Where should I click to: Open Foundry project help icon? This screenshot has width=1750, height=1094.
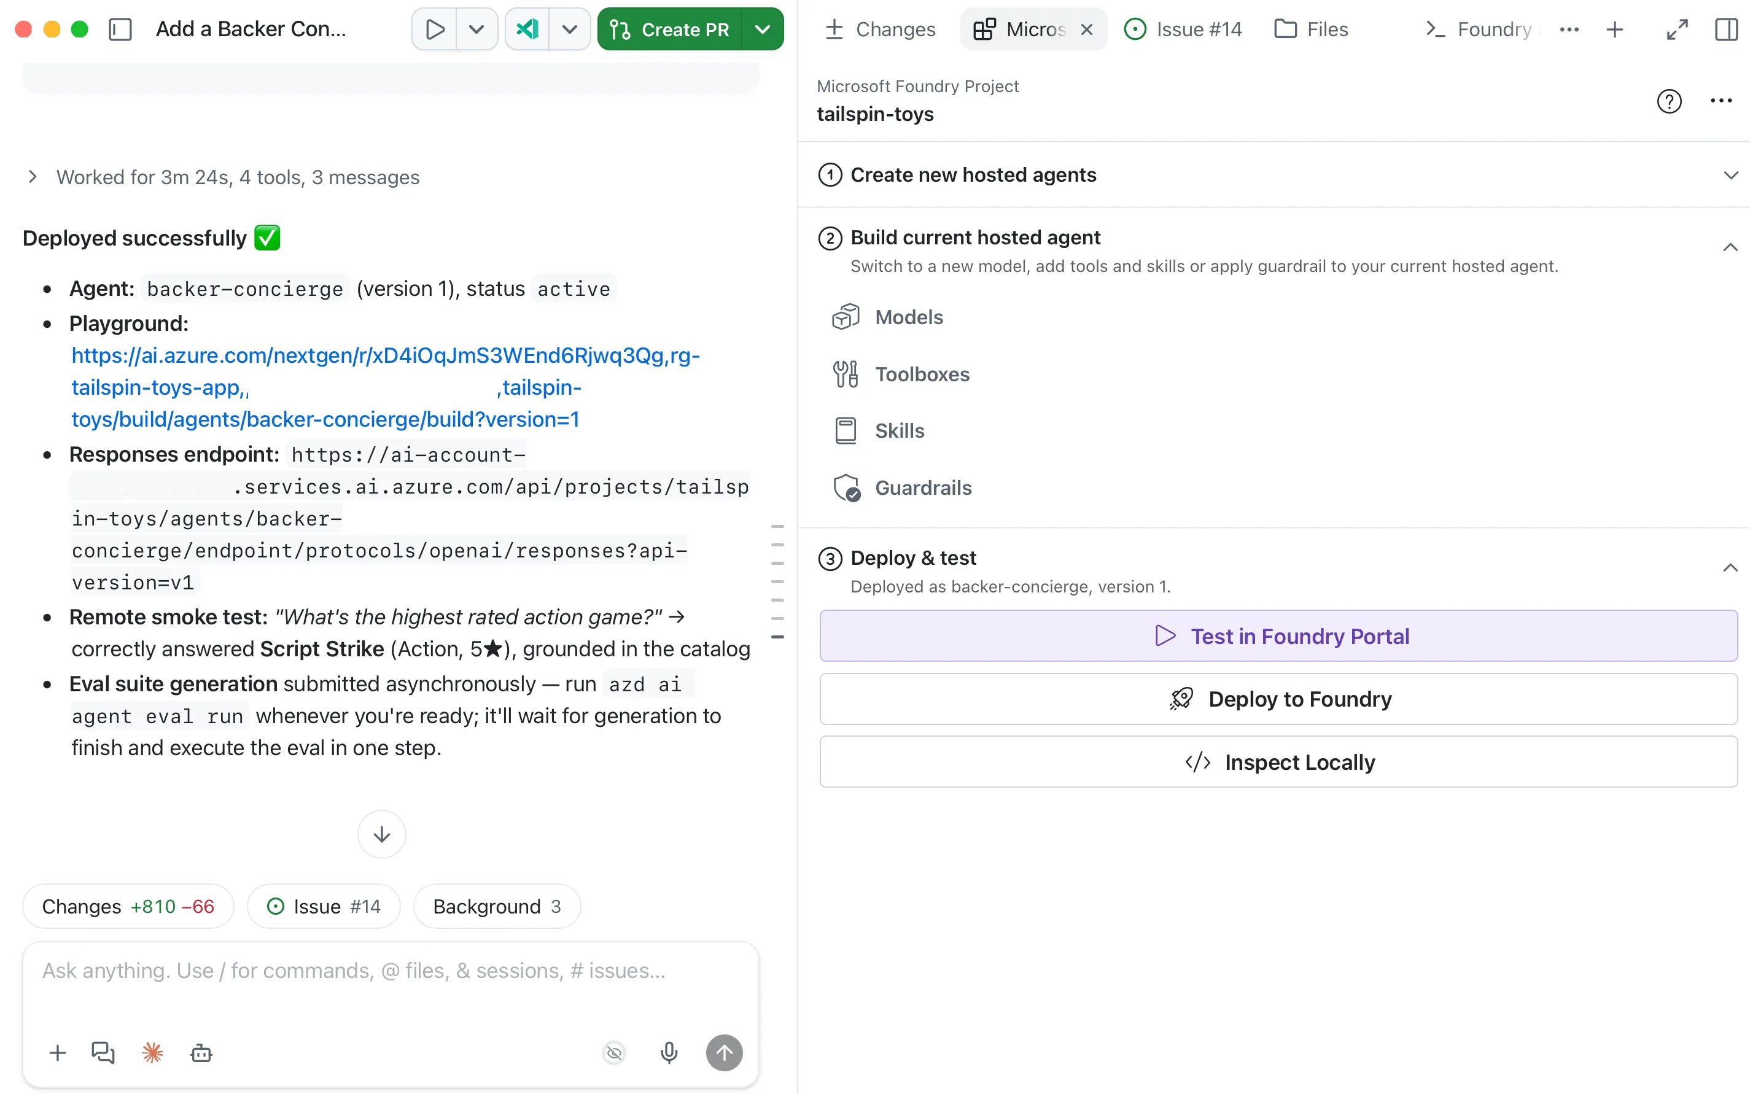click(1669, 101)
